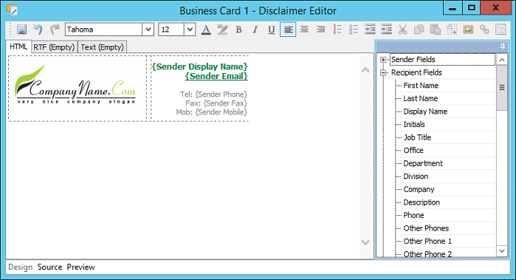Select the Description field
Image resolution: width=516 pixels, height=280 pixels.
coord(422,202)
